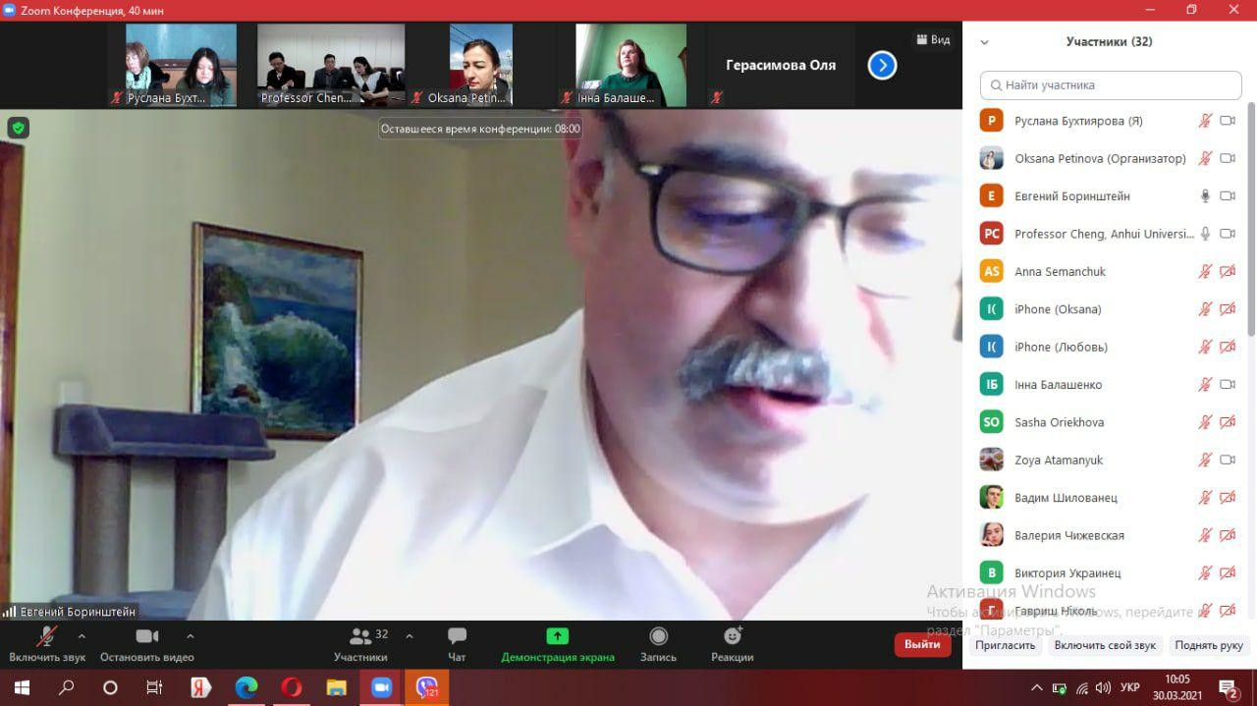This screenshot has width=1257, height=706.
Task: Collapse participants panel with header chevron
Action: (985, 42)
